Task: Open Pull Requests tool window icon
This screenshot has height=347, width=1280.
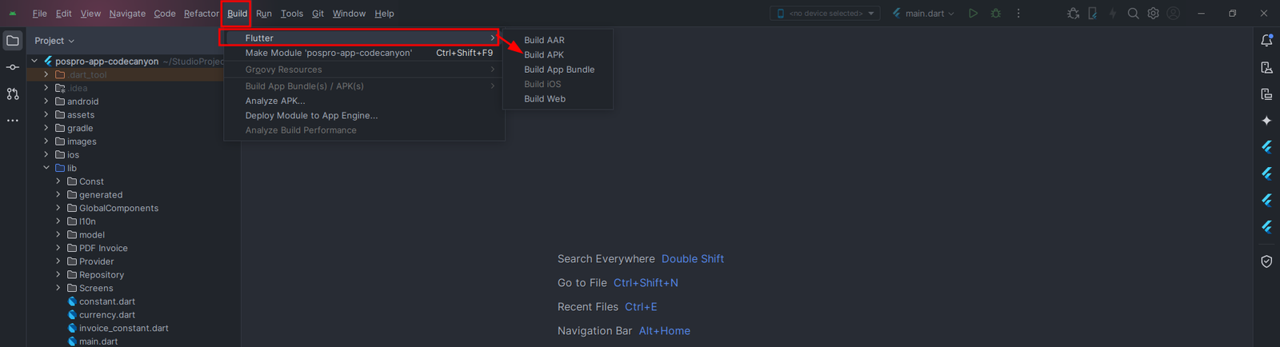Action: click(13, 94)
